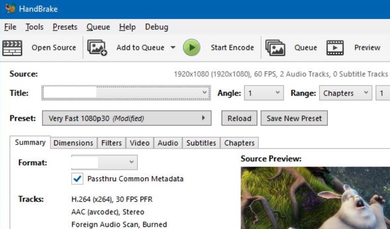Image resolution: width=390 pixels, height=229 pixels.
Task: Open the Presets menu
Action: pyautogui.click(x=65, y=27)
